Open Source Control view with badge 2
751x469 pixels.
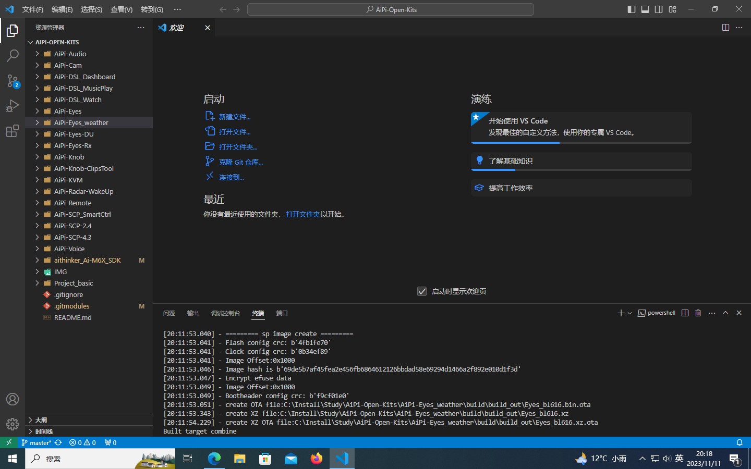(13, 81)
